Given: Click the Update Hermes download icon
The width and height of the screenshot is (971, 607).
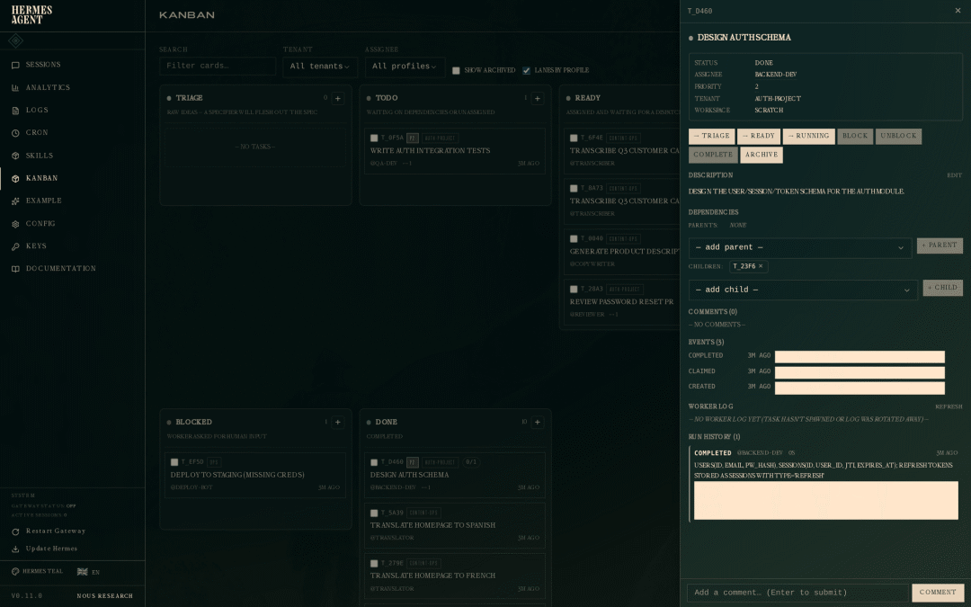Looking at the screenshot, I should [x=15, y=549].
